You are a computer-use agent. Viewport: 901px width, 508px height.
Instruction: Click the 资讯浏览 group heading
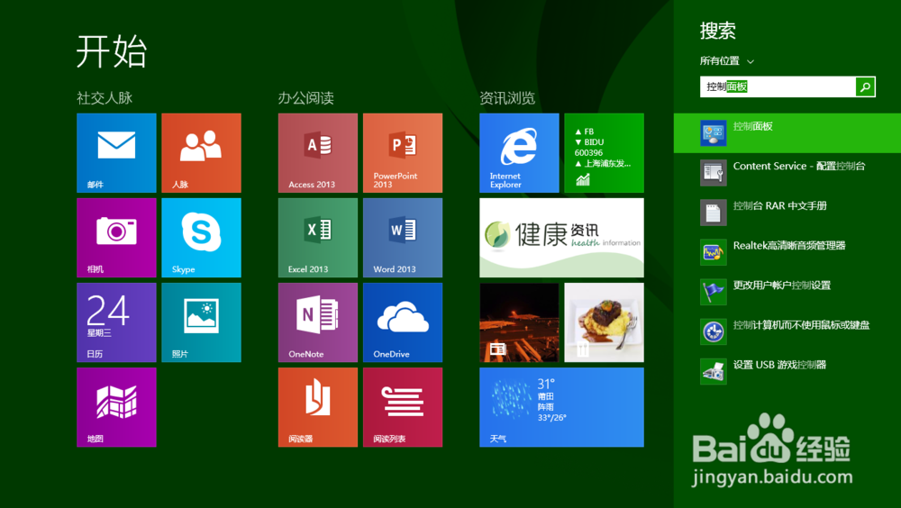[x=507, y=97]
